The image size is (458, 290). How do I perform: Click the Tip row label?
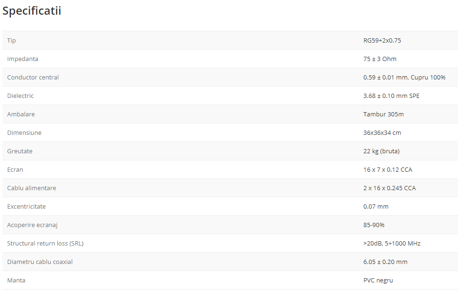coord(11,40)
